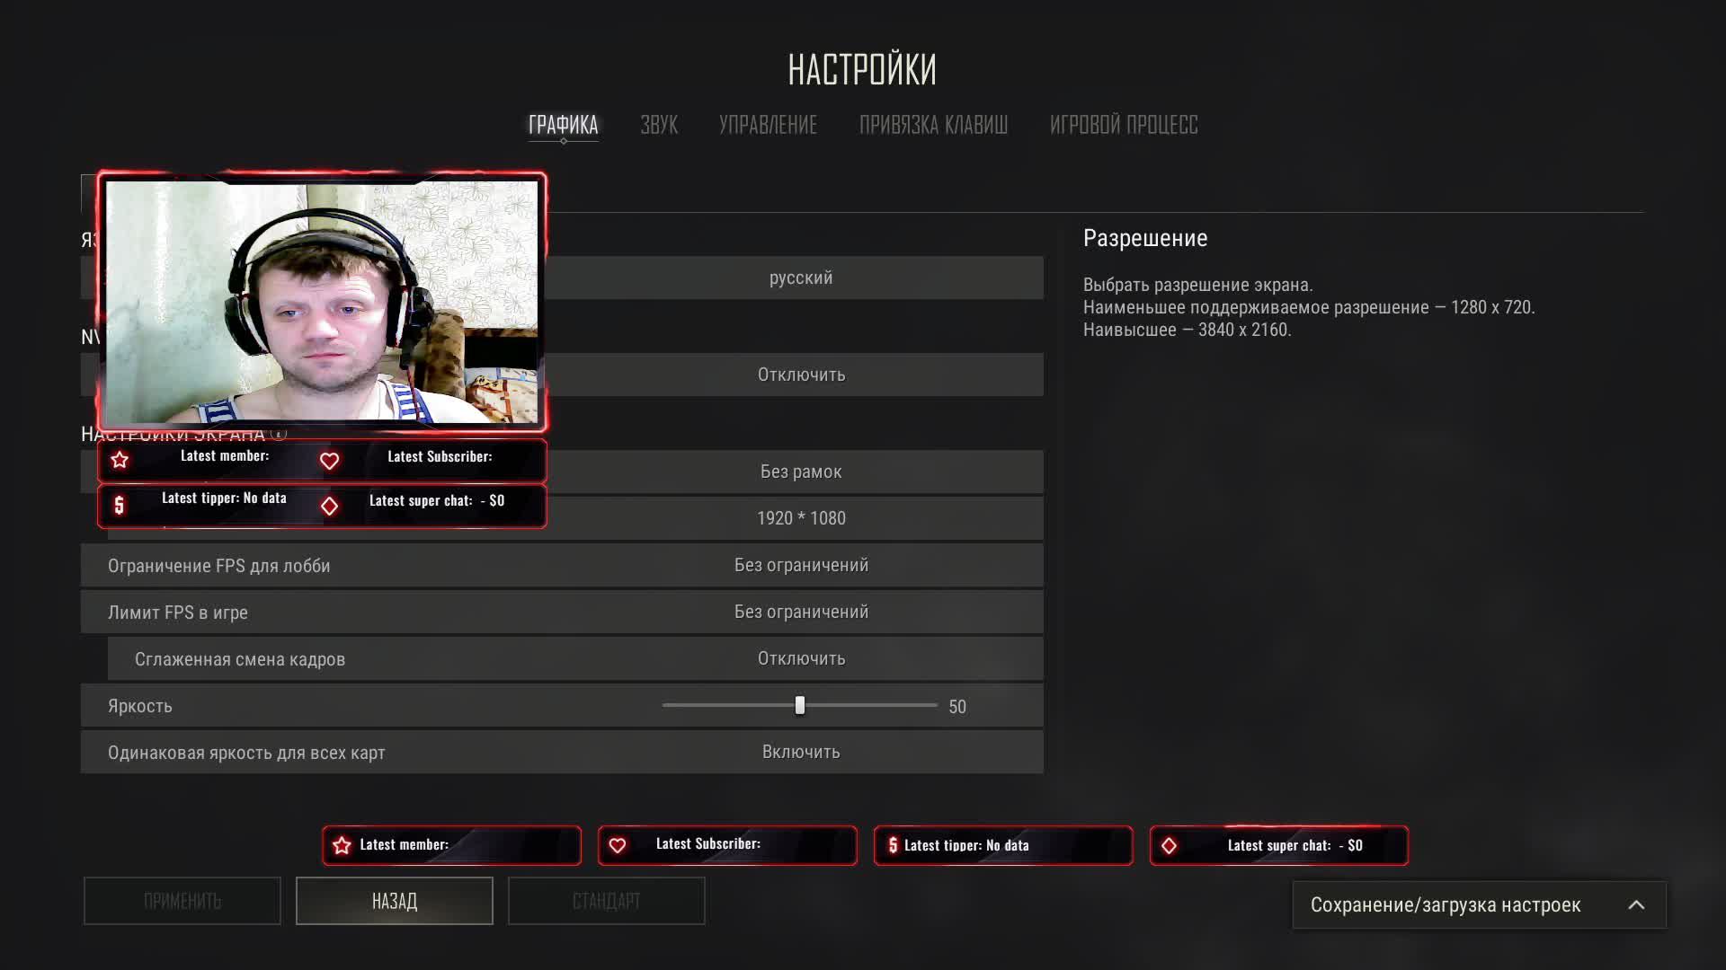Click the Назад button
Screen dimensions: 1726x970
395,901
